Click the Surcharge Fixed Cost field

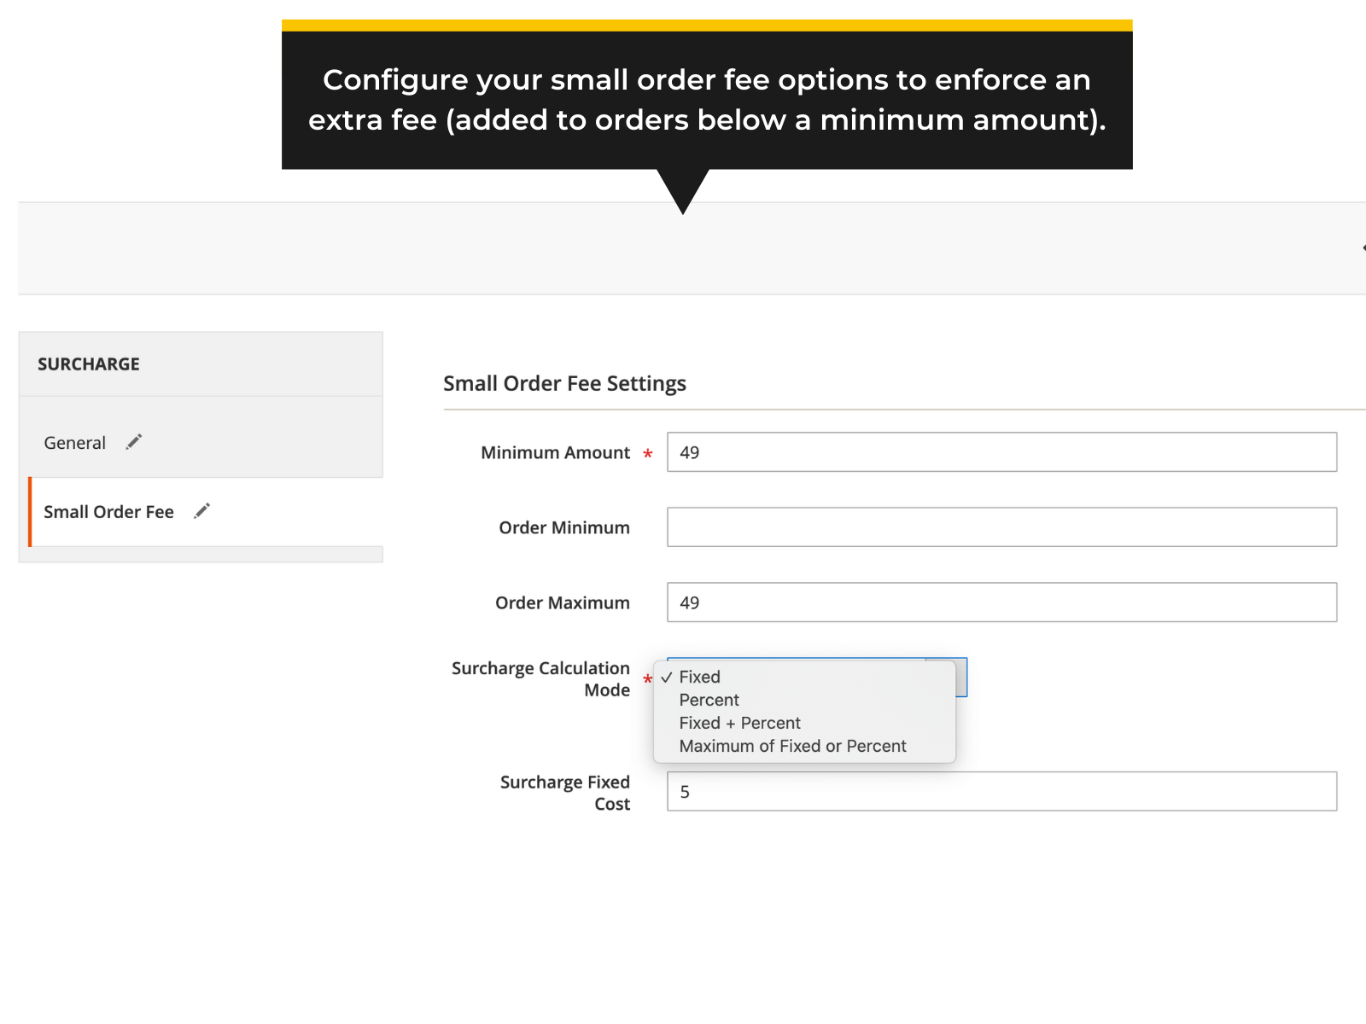point(999,791)
